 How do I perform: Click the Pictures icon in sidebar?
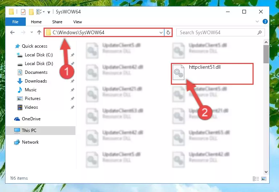point(20,99)
